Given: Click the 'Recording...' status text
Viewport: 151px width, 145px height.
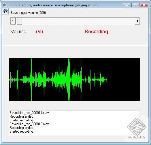Looking at the screenshot, I should pos(99,32).
